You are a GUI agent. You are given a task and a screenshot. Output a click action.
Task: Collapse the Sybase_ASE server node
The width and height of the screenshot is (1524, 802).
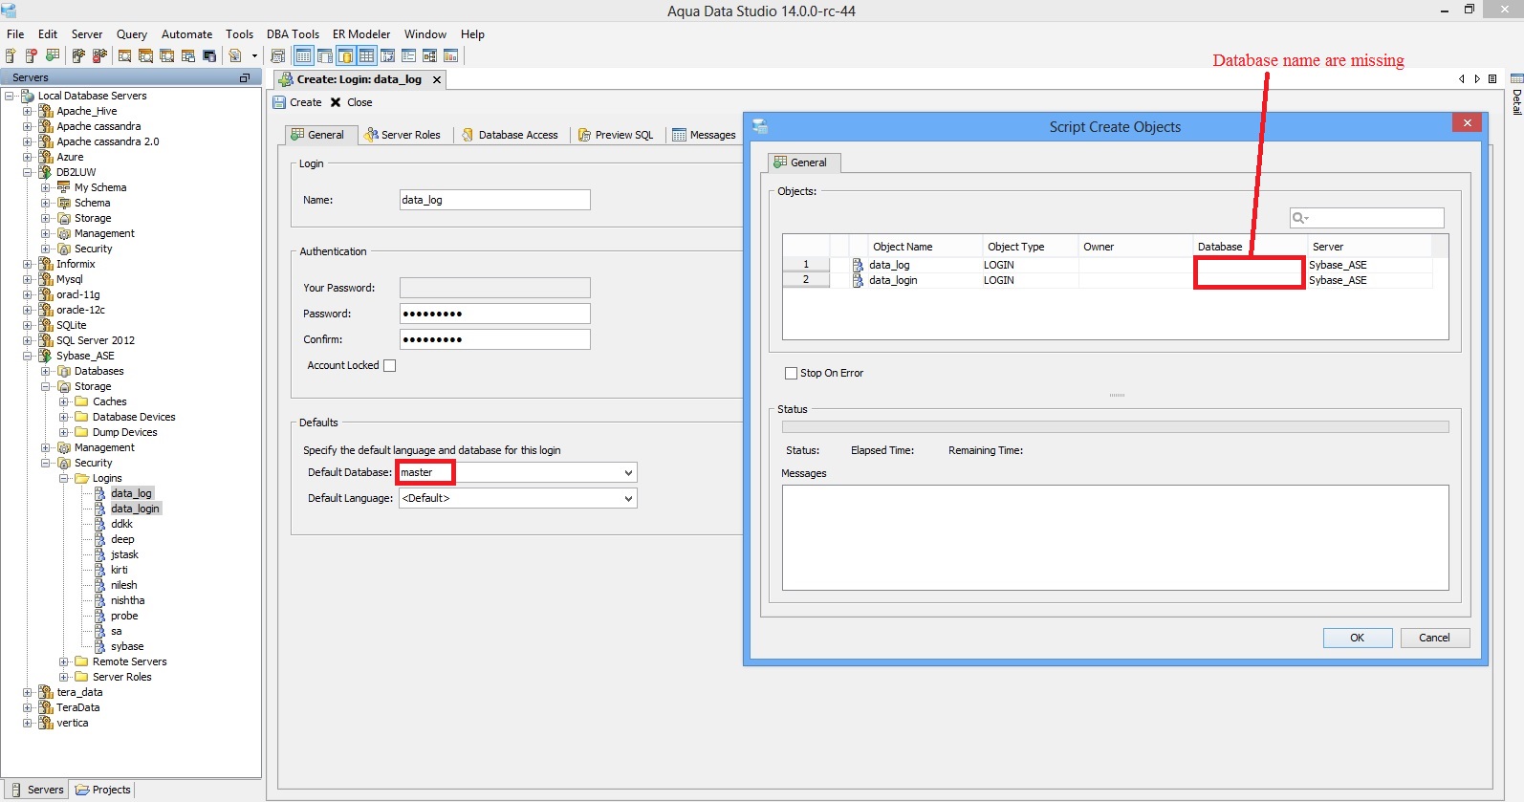(x=28, y=356)
